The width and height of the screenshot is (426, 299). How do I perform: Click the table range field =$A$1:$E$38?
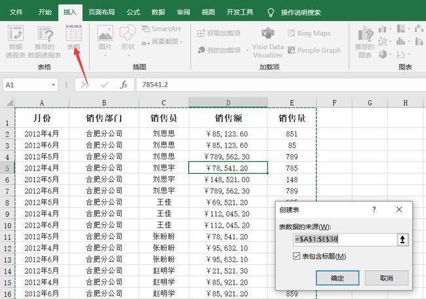pyautogui.click(x=345, y=239)
